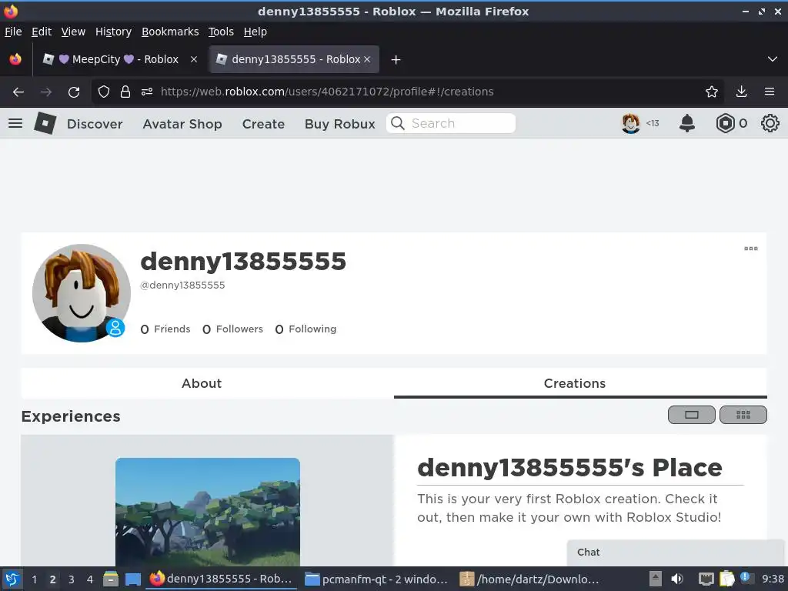Open the File menu
The image size is (788, 591).
pyautogui.click(x=13, y=32)
